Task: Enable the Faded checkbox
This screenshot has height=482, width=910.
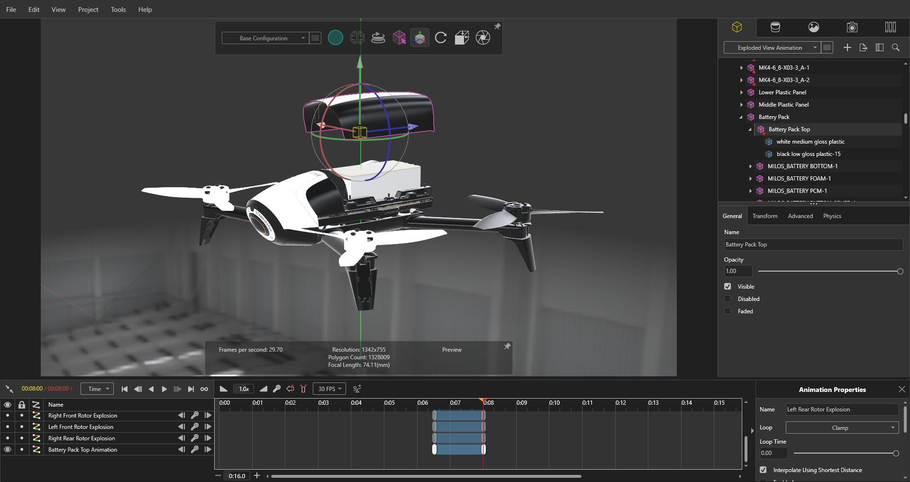Action: [x=728, y=311]
